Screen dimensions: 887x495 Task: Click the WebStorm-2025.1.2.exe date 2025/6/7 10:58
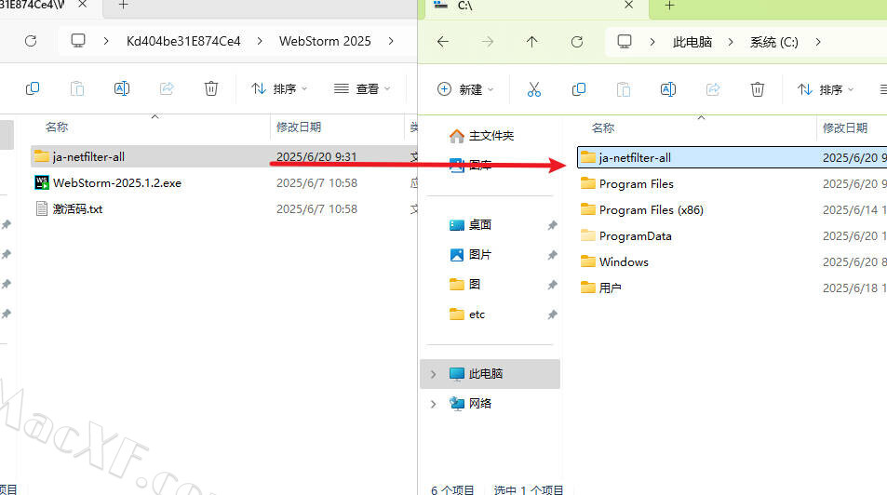pyautogui.click(x=316, y=182)
